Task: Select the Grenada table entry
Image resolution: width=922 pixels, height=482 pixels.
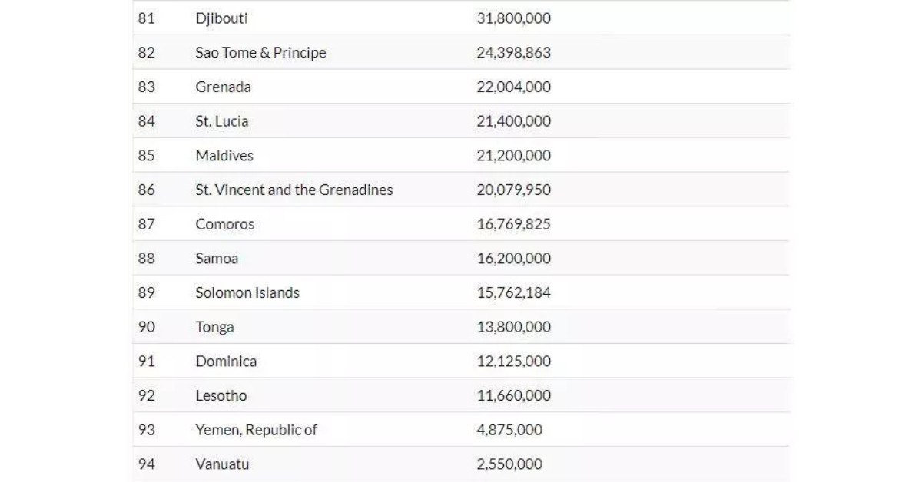Action: pyautogui.click(x=223, y=87)
